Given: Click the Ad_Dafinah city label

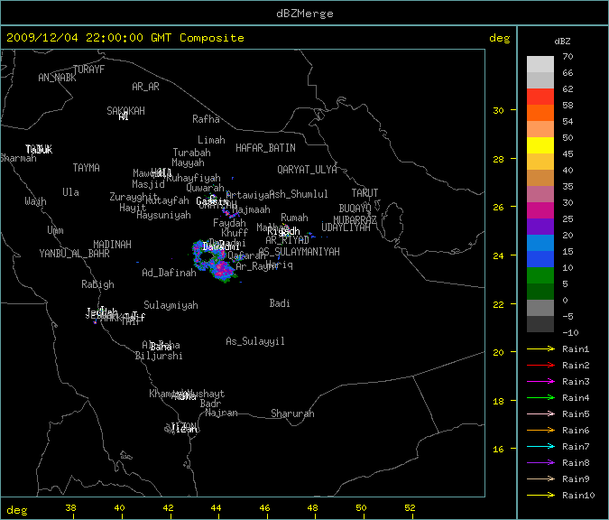Looking at the screenshot, I should (x=169, y=273).
